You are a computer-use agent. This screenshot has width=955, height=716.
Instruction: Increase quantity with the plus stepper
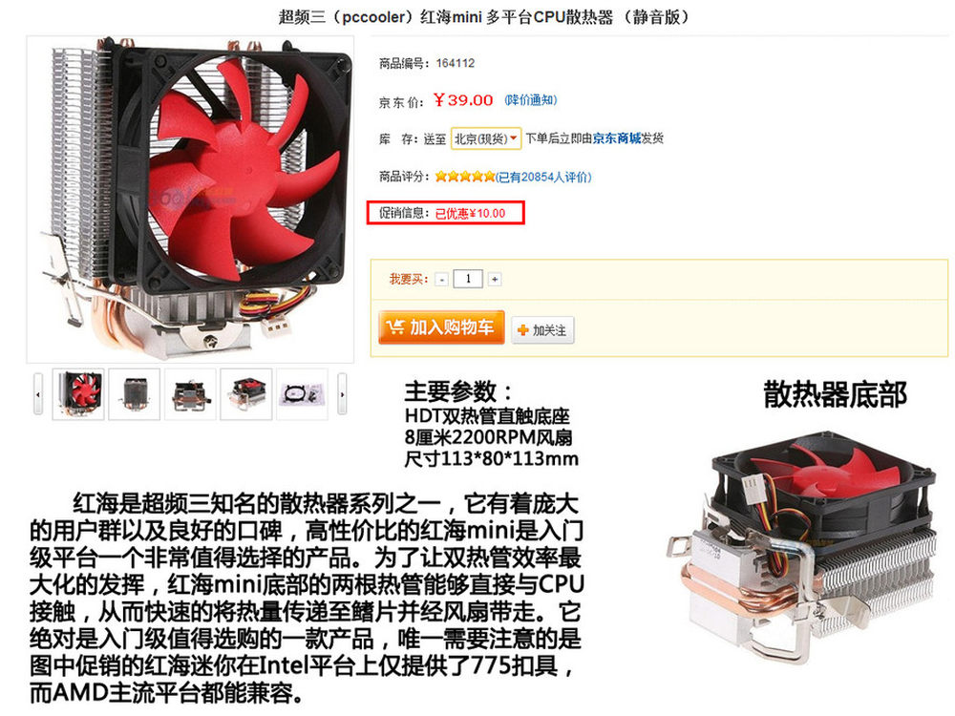tap(495, 280)
